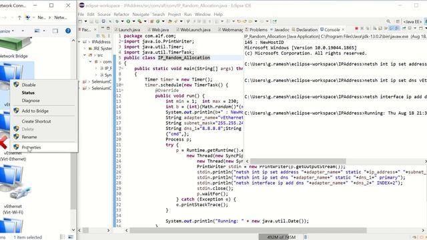The image size is (427, 240).
Task: Minimize the Package Explorer panel
Action: coord(102,28)
